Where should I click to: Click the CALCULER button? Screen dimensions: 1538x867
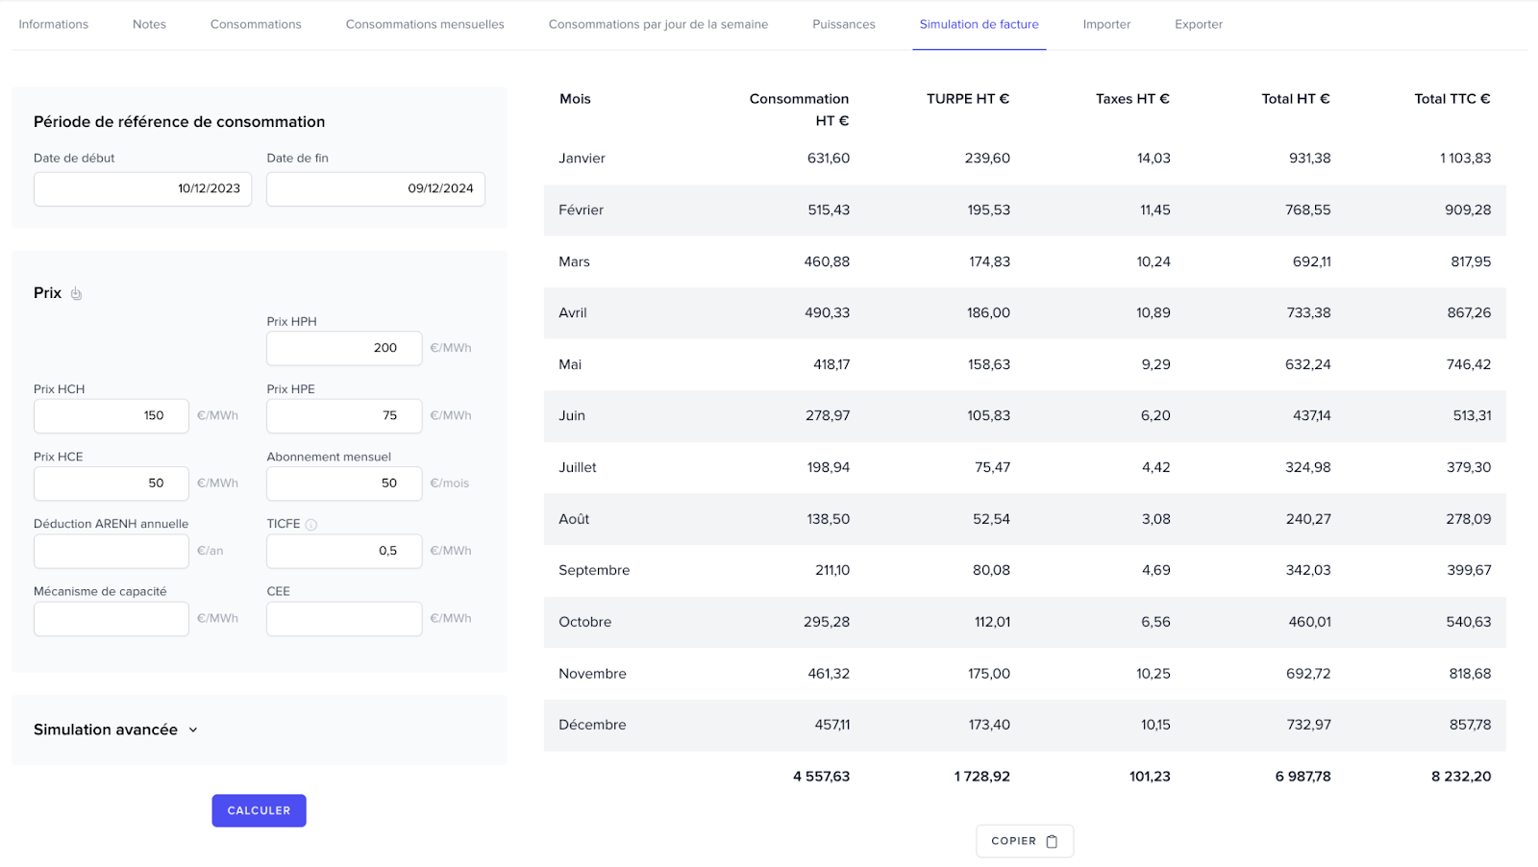259,810
